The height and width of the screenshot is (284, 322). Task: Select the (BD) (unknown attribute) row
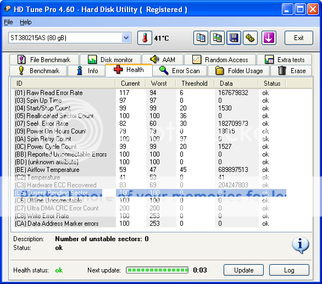150,162
